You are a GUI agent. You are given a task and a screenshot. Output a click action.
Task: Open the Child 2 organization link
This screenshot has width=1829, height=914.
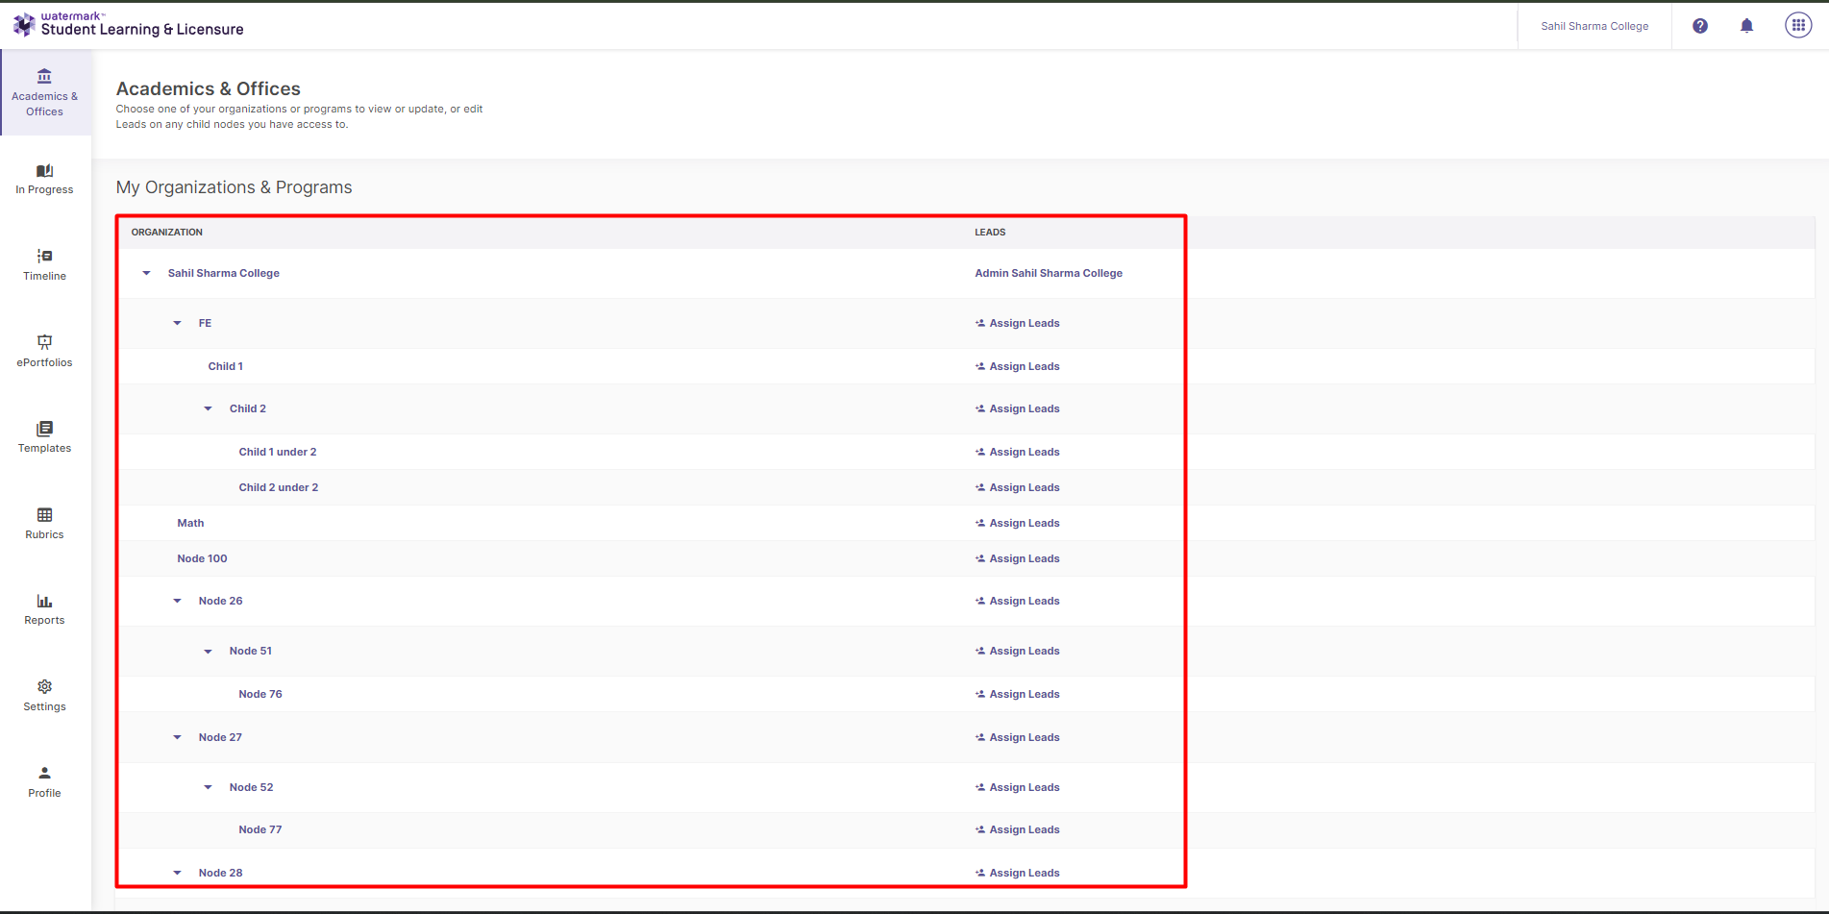pyautogui.click(x=248, y=408)
